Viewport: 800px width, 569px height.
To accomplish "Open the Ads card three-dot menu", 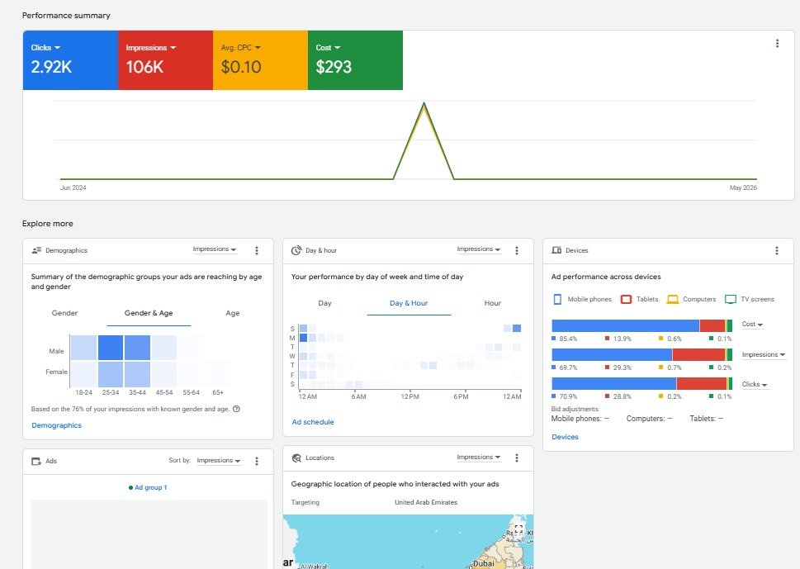I will coord(257,461).
